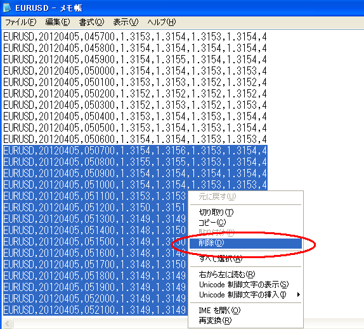Click selected line with time 051500
The width and height of the screenshot is (364, 329).
coord(95,242)
